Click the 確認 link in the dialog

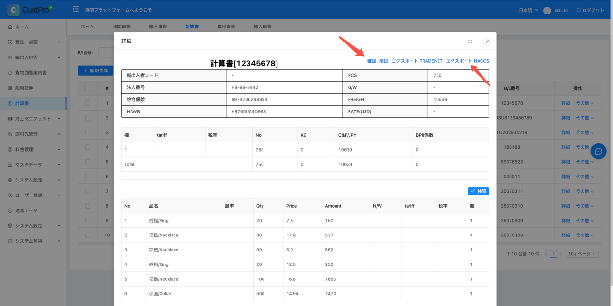[x=371, y=61]
